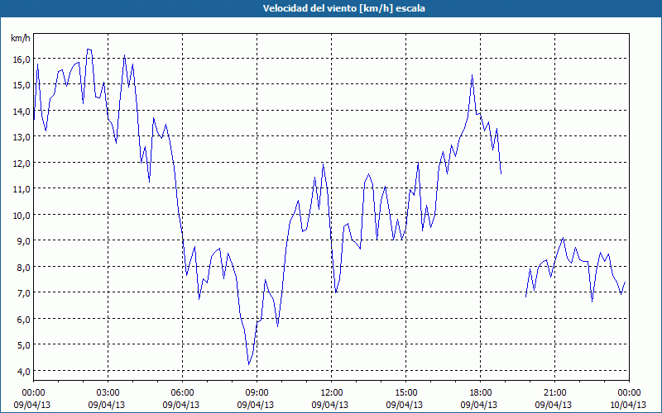Click the wind speed minimum point near 09:00
Screen dimensions: 662x413
coord(249,364)
